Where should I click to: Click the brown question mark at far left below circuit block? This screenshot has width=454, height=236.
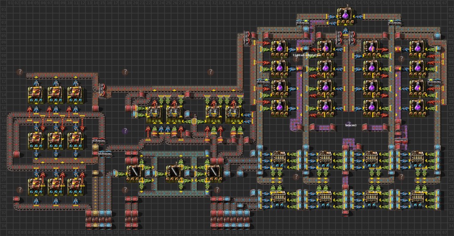[20, 190]
